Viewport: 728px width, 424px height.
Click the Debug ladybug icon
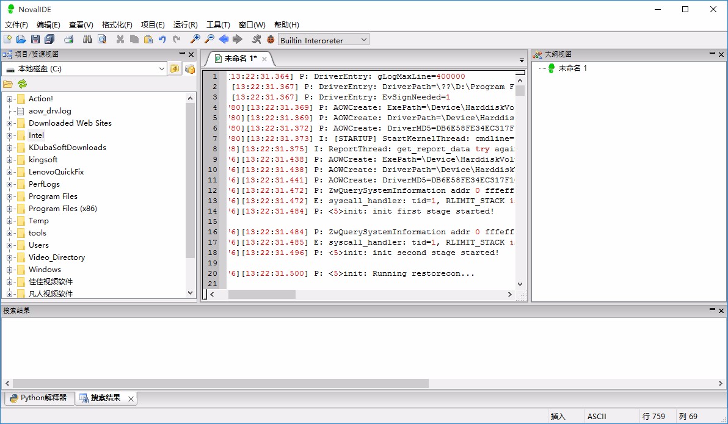tap(271, 40)
